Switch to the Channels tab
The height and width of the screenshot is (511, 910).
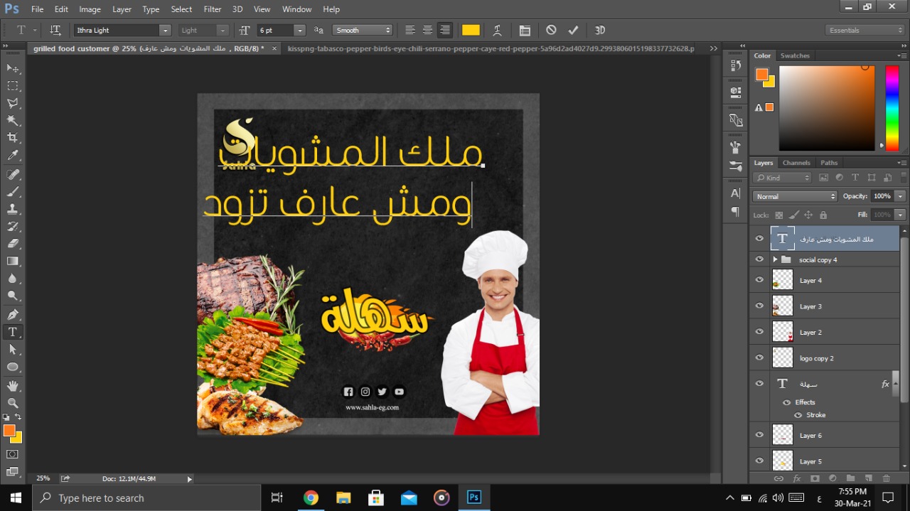[x=796, y=163]
